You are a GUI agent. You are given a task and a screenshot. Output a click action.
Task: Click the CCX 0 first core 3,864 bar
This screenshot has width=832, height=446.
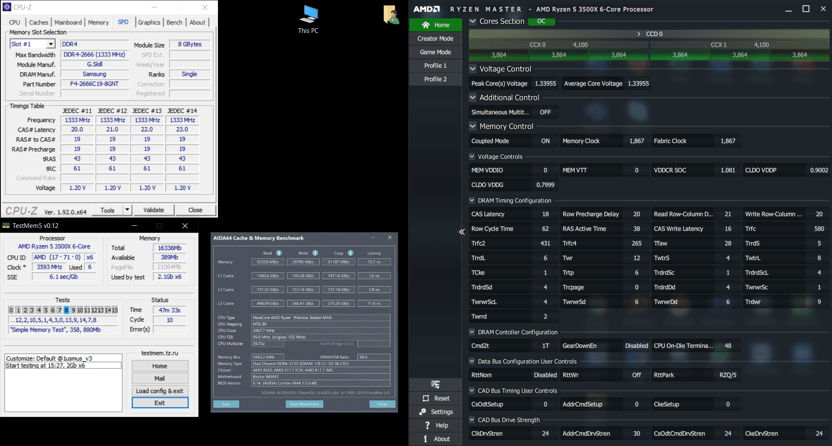pos(499,55)
